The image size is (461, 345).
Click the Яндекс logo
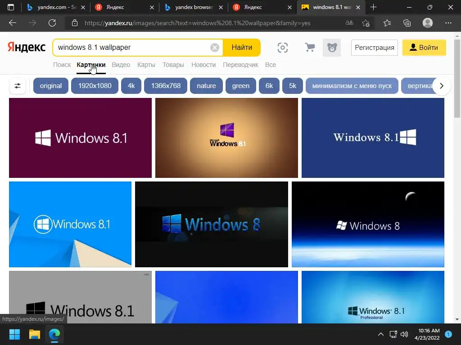coord(27,47)
